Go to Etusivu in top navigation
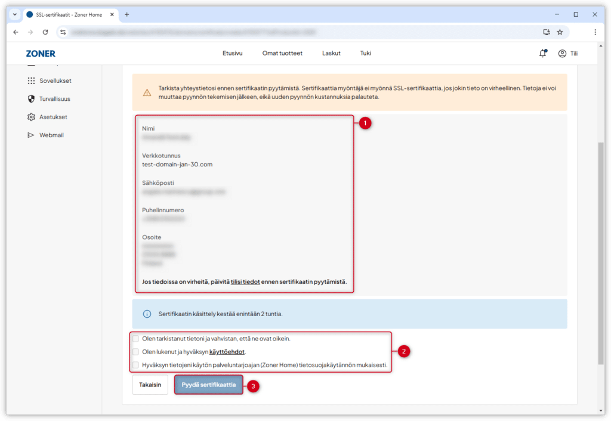This screenshot has height=421, width=611. pyautogui.click(x=232, y=53)
